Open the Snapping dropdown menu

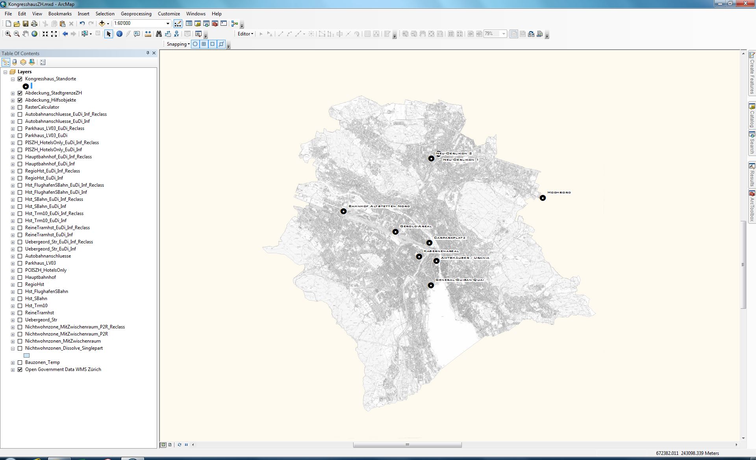click(x=178, y=44)
